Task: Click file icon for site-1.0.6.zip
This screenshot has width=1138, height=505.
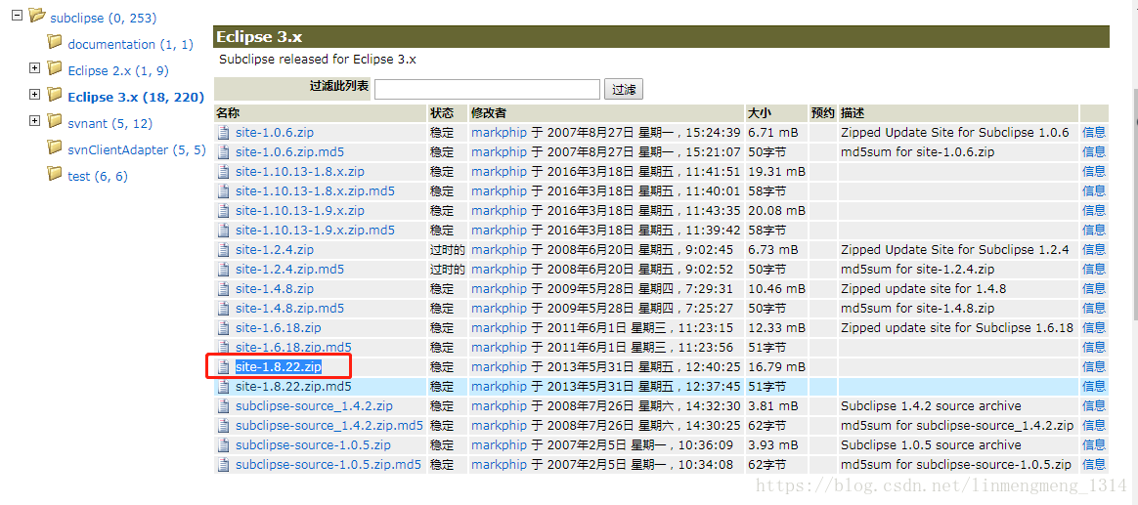Action: tap(224, 133)
